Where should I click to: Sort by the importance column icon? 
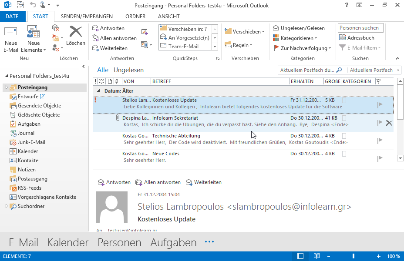(95, 81)
